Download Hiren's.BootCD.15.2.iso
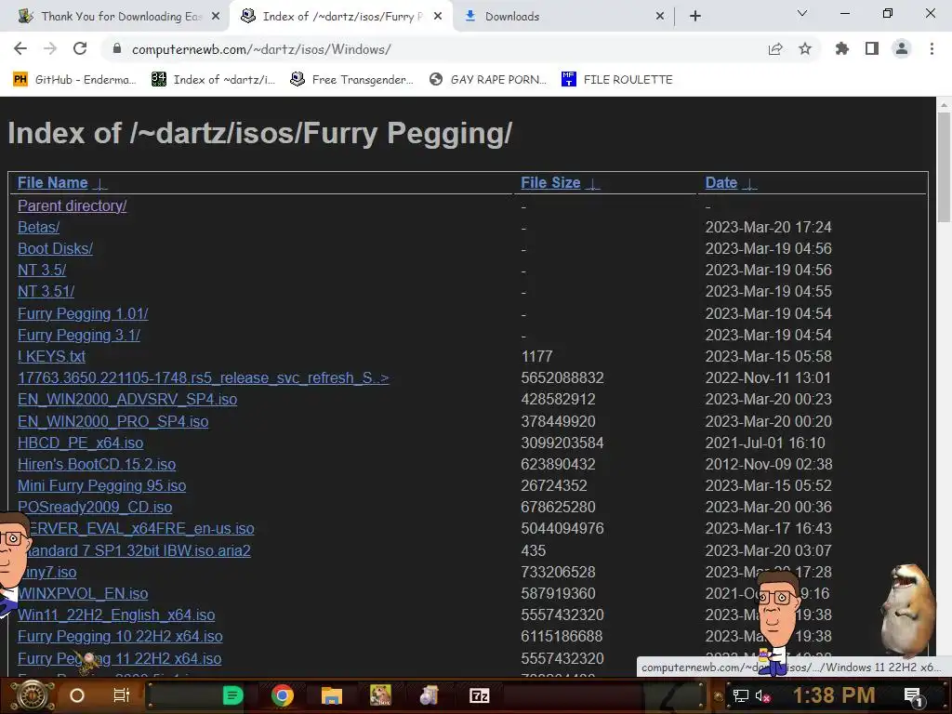Screen dimensions: 952x714 [x=97, y=464]
